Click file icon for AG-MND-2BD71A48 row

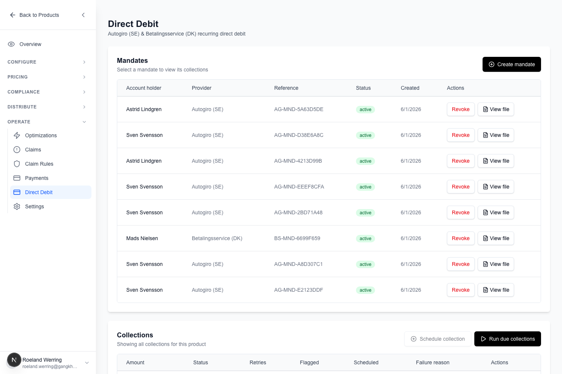(486, 212)
